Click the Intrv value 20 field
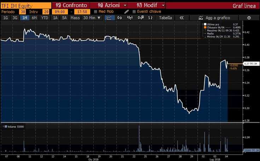 (x=46, y=12)
